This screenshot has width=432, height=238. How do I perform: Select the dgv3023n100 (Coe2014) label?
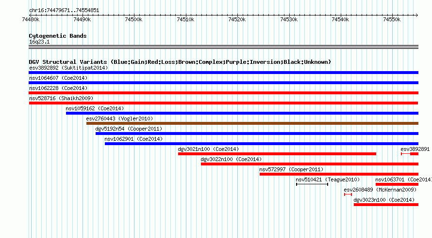[x=384, y=200]
